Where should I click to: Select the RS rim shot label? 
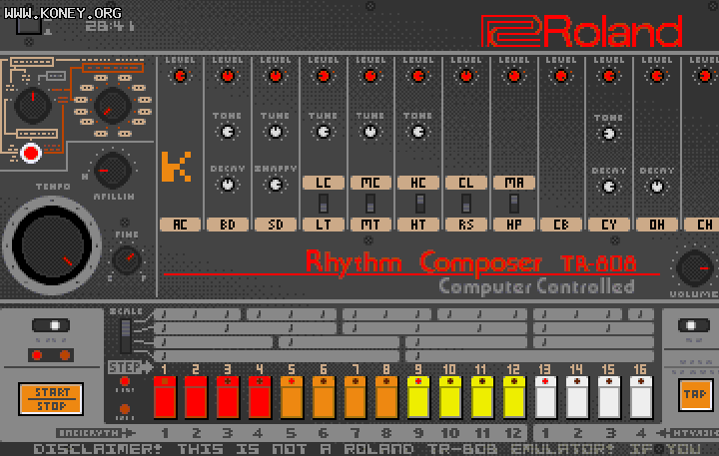click(x=466, y=225)
